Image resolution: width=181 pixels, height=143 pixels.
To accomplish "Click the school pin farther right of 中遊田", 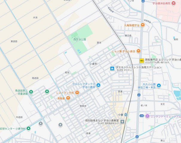I will (x=60, y=125).
